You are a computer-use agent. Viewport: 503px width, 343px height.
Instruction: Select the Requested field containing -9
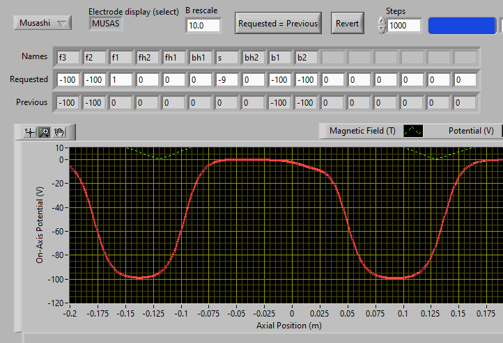pos(226,80)
